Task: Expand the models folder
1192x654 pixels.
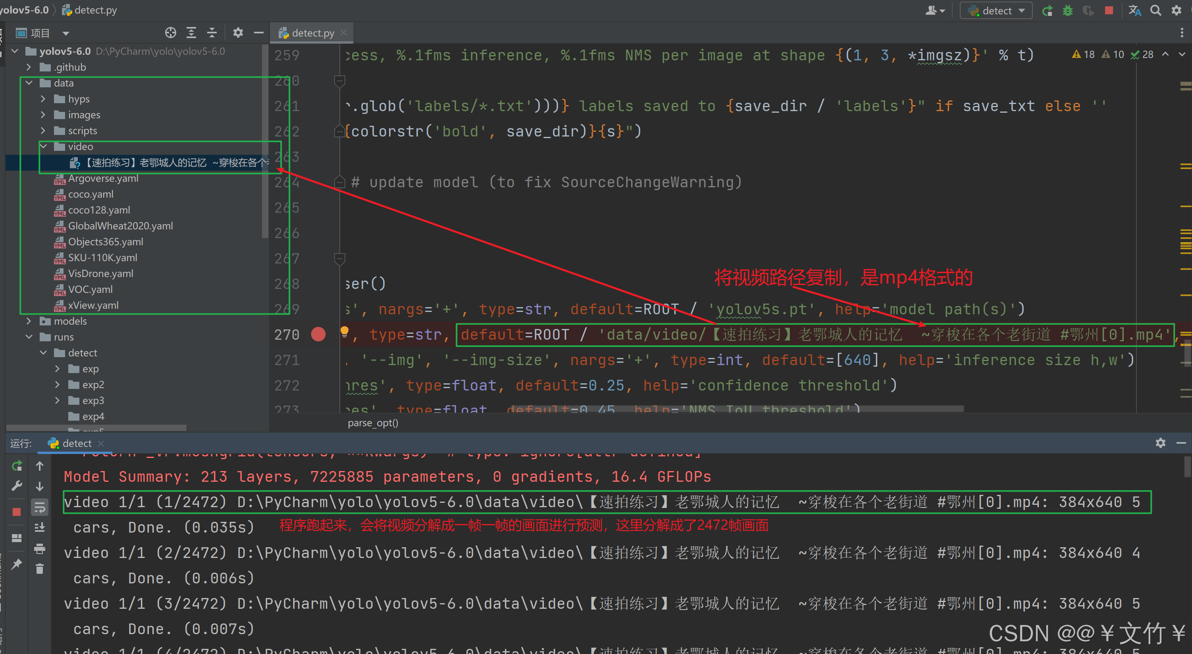Action: coord(29,321)
